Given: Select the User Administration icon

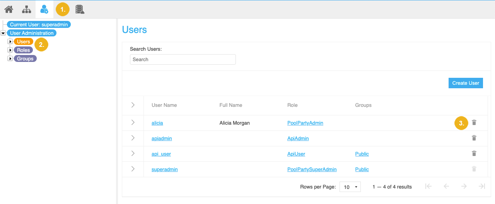Looking at the screenshot, I should [44, 9].
